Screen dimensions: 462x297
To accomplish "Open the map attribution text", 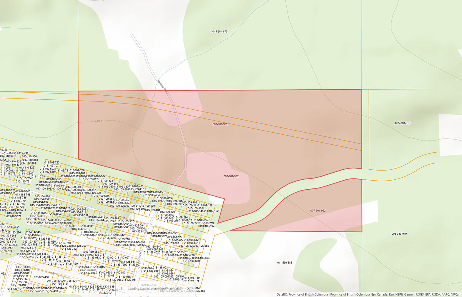I will (368, 294).
